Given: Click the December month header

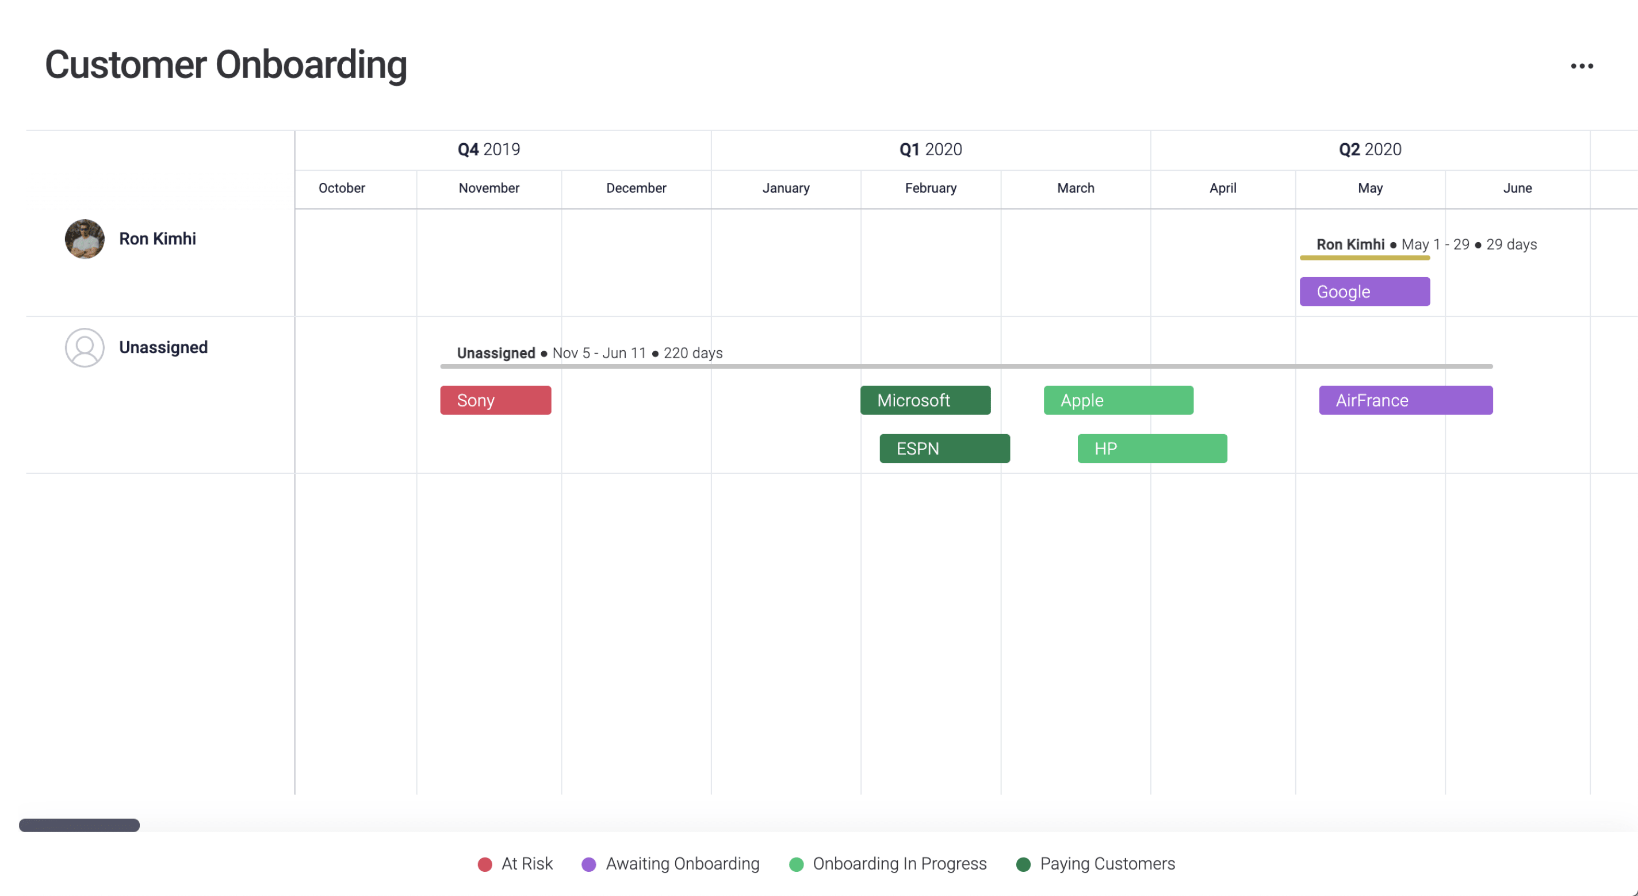Looking at the screenshot, I should point(636,188).
